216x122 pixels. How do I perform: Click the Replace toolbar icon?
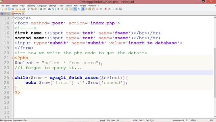[x=53, y=9]
